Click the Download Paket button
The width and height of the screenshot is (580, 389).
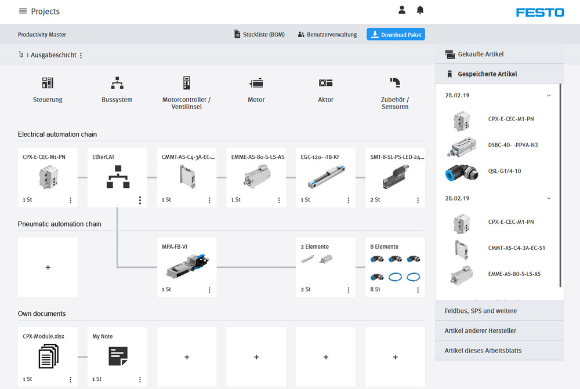396,34
